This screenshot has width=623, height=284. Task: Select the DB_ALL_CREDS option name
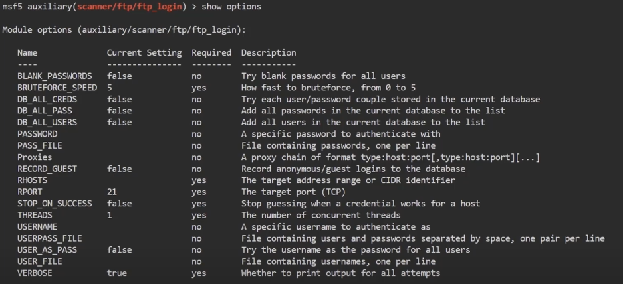tap(46, 100)
